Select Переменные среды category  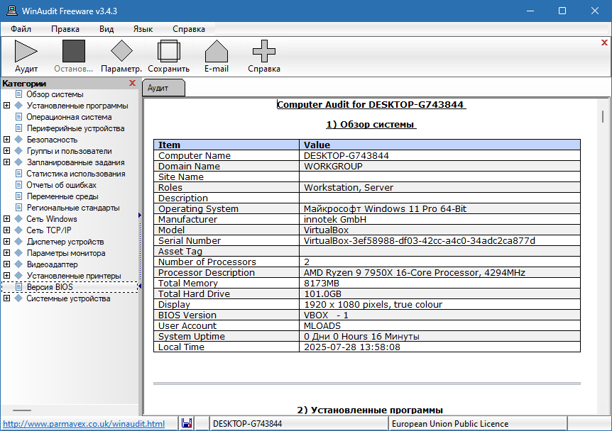tap(62, 196)
